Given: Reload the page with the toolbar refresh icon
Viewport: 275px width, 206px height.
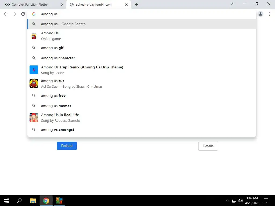Looking at the screenshot, I should pyautogui.click(x=23, y=14).
